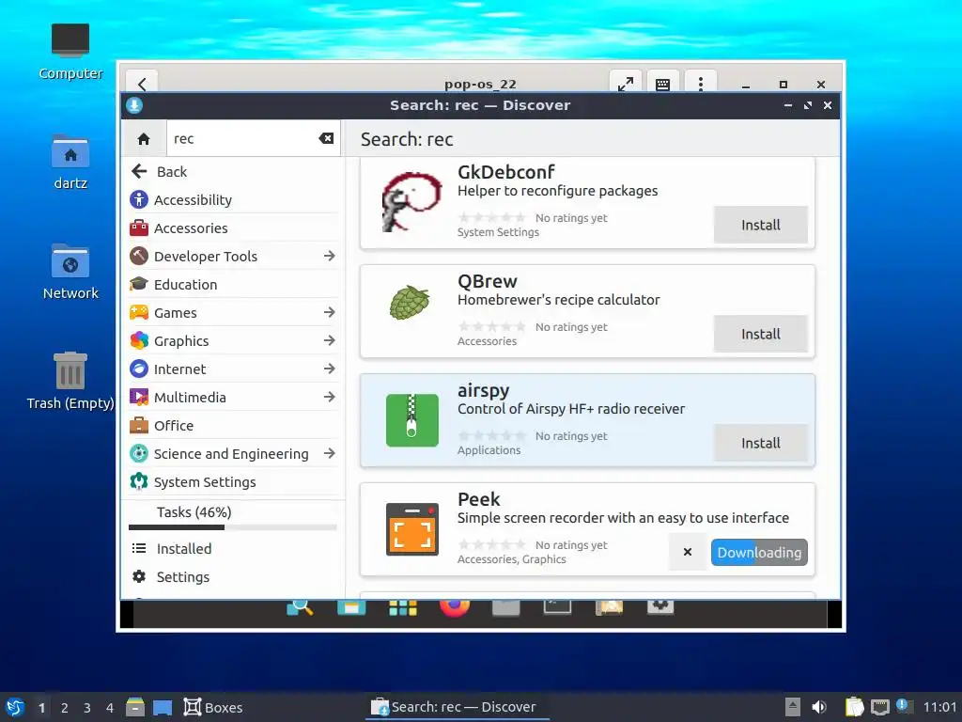The width and height of the screenshot is (962, 722).
Task: Open the dartz home folder
Action: (x=70, y=162)
